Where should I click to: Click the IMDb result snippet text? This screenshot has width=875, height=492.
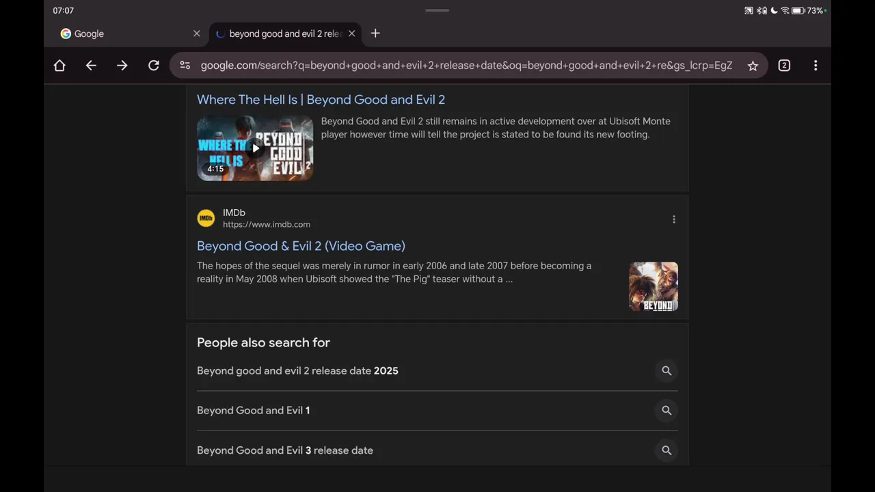click(394, 272)
